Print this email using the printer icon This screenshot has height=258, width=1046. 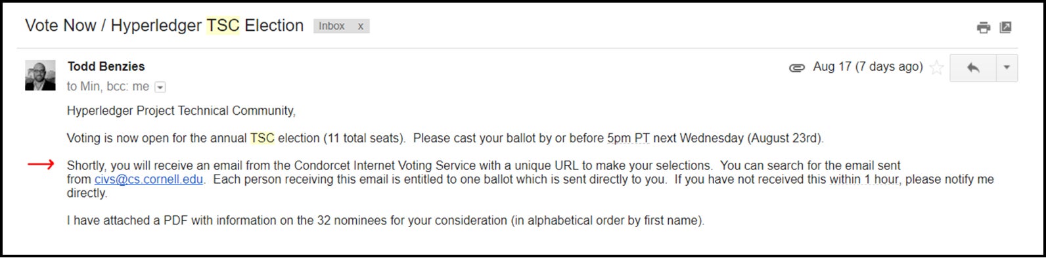[983, 27]
